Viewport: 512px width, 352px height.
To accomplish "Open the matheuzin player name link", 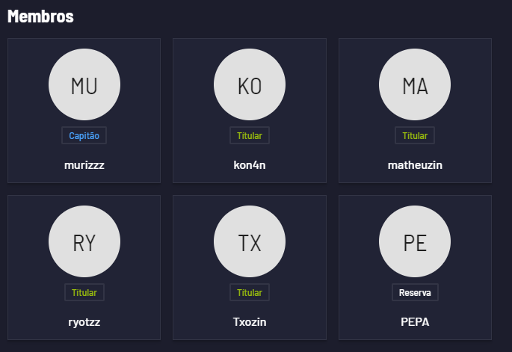I will pyautogui.click(x=415, y=164).
